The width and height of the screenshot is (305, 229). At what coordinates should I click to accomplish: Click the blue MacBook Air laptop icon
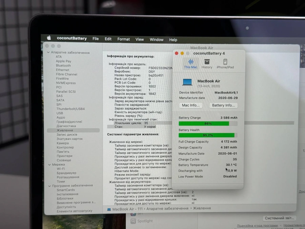click(187, 81)
